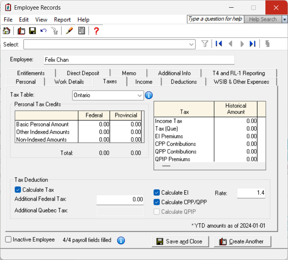Open the Select employee dropdown
This screenshot has height=260, width=288.
pos(191,44)
